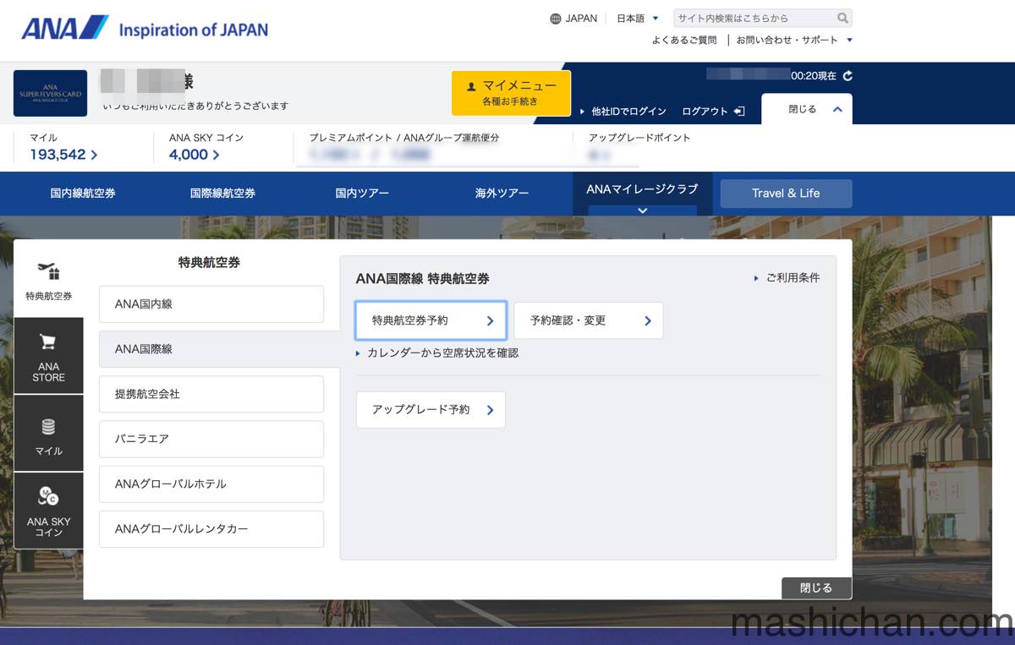The width and height of the screenshot is (1015, 645).
Task: Click the ログアウト link
Action: (x=713, y=112)
